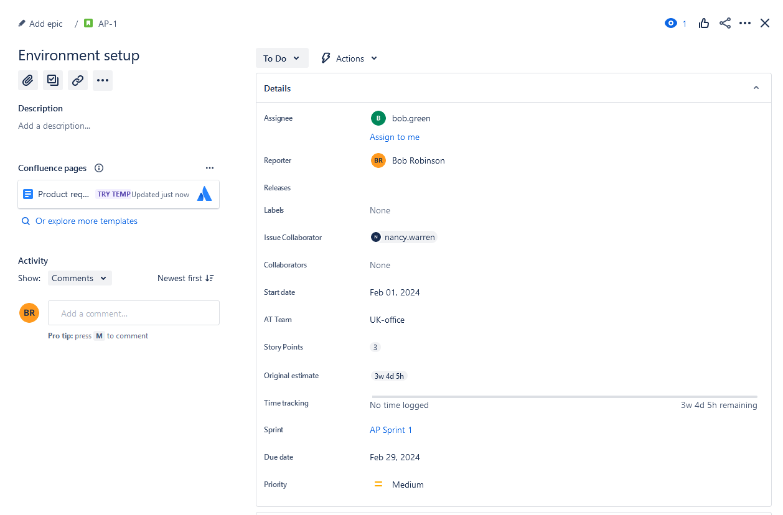Open the share issue icon
The image size is (783, 515).
coord(724,23)
